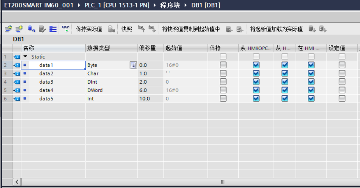Click the 起始值 cell of data3
This screenshot has width=360, height=188.
[185, 82]
